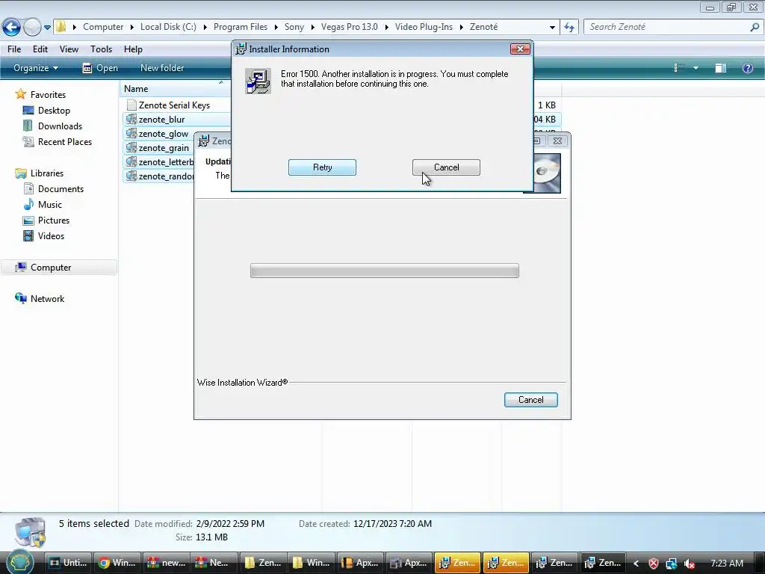
Task: Select the zenote_blur installer
Action: pyautogui.click(x=161, y=120)
